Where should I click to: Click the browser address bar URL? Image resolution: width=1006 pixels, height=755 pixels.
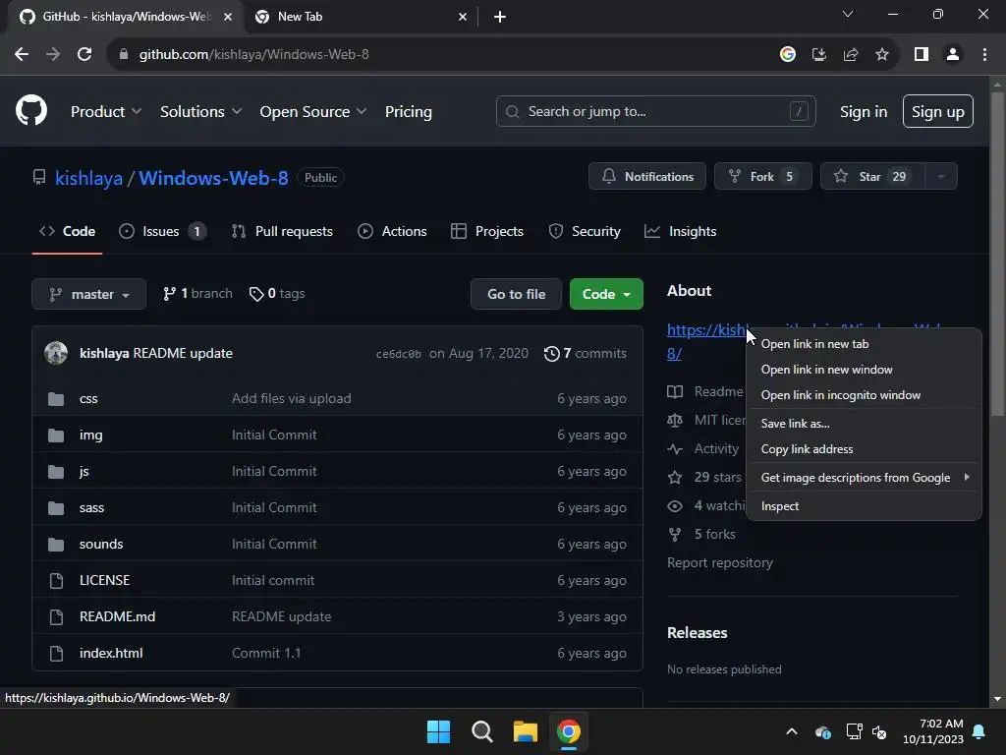[x=254, y=55]
